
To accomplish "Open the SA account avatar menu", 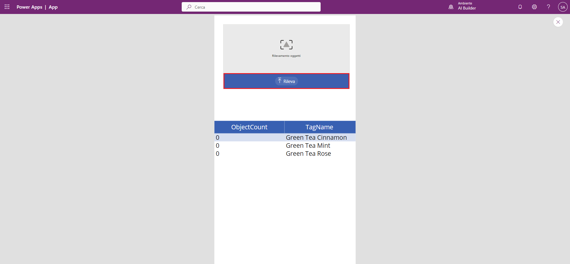I will 563,7.
